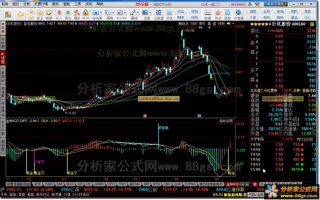This screenshot has height=200, width=320.
Task: Go back with the yellow left arrow
Action: point(21,14)
